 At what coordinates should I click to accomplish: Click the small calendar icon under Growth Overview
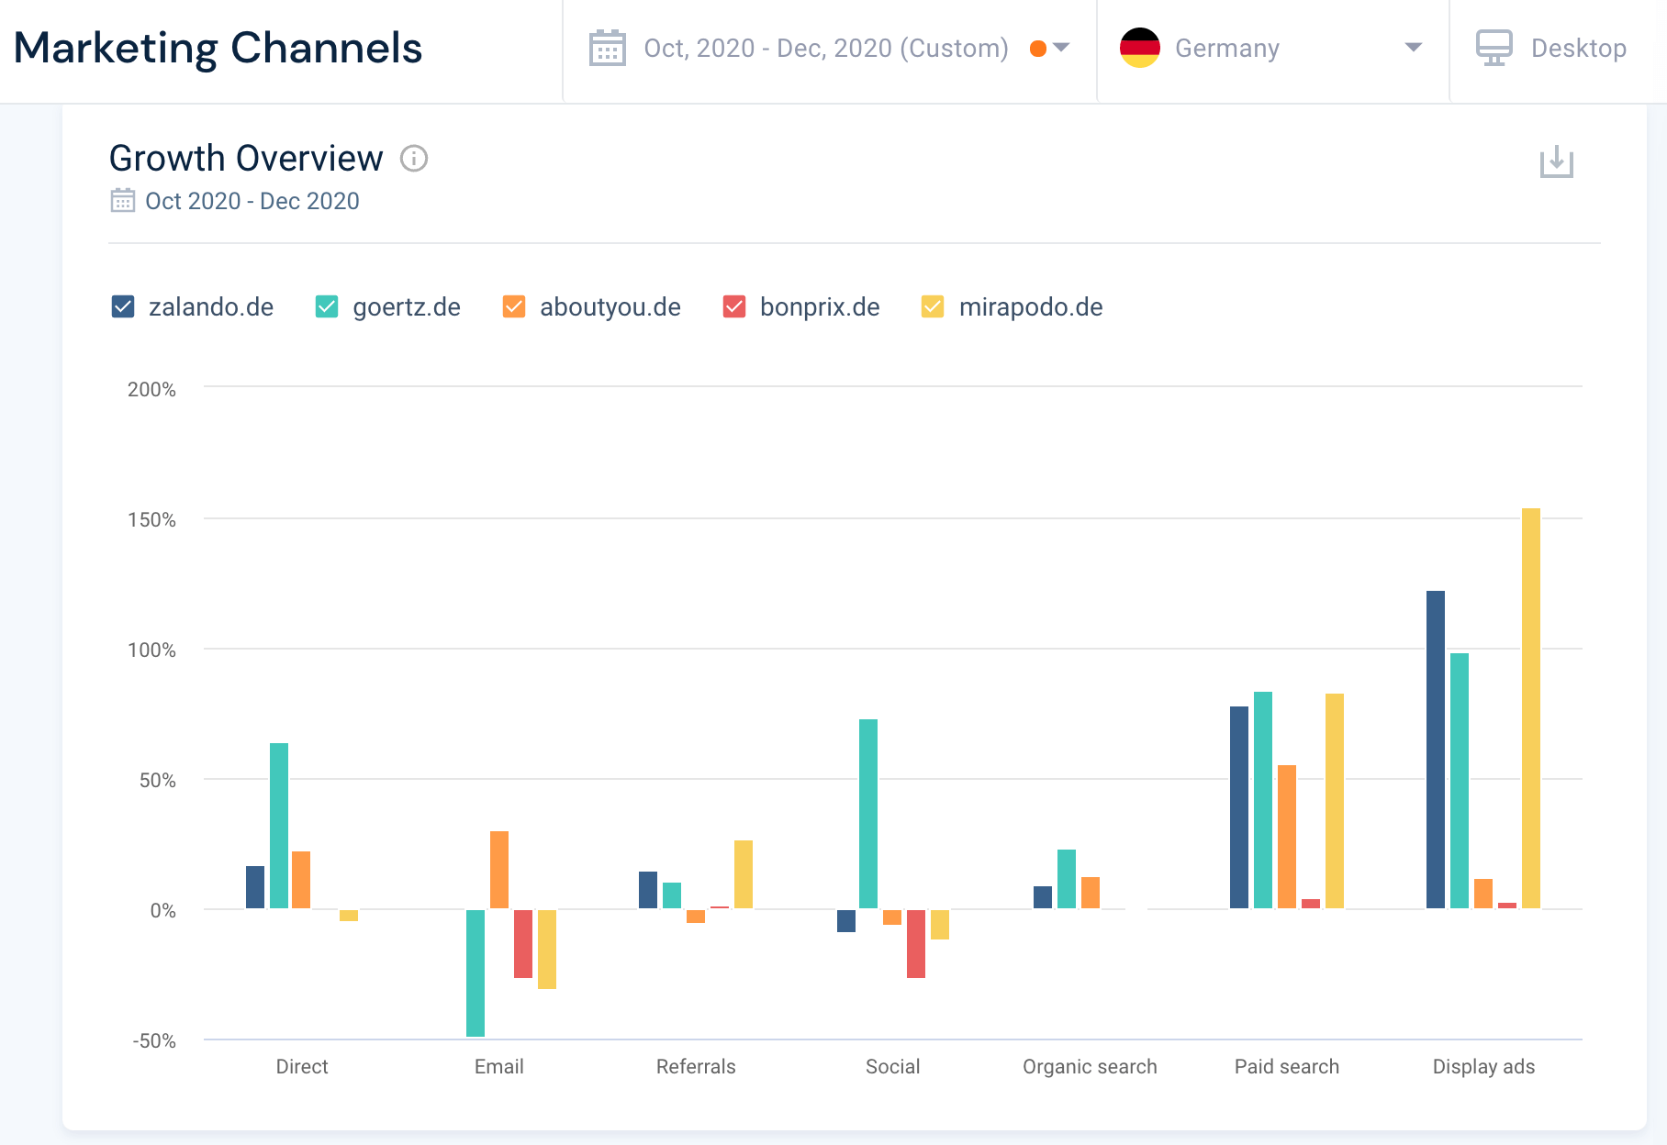pos(122,201)
